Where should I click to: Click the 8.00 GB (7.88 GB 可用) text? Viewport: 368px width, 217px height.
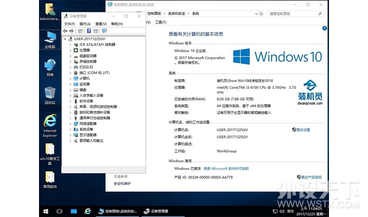click(x=235, y=99)
